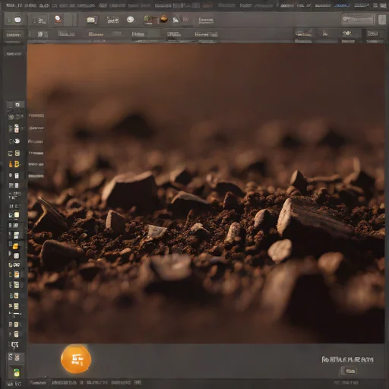Click the red and white round icon in top toolbar
This screenshot has height=389, width=389.
point(59,19)
